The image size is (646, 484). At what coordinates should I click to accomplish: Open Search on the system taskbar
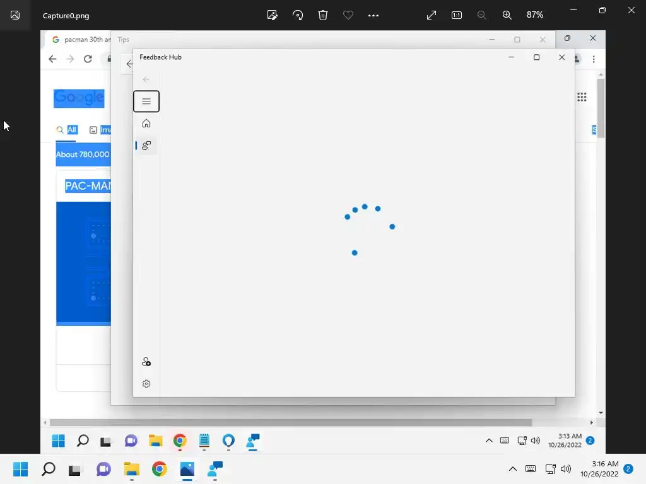coord(49,469)
